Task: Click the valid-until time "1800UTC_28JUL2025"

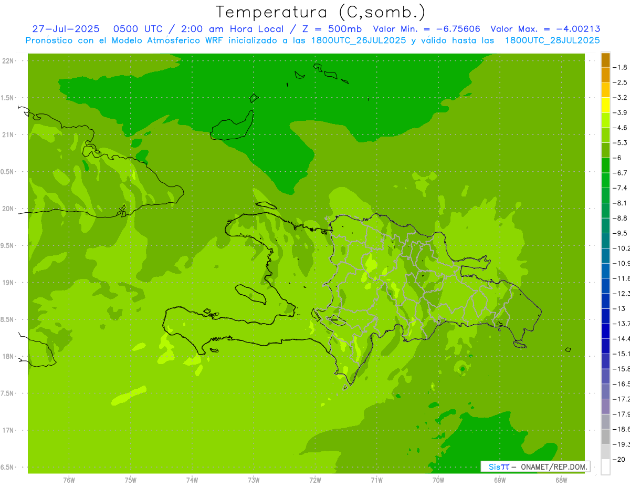Action: 553,40
